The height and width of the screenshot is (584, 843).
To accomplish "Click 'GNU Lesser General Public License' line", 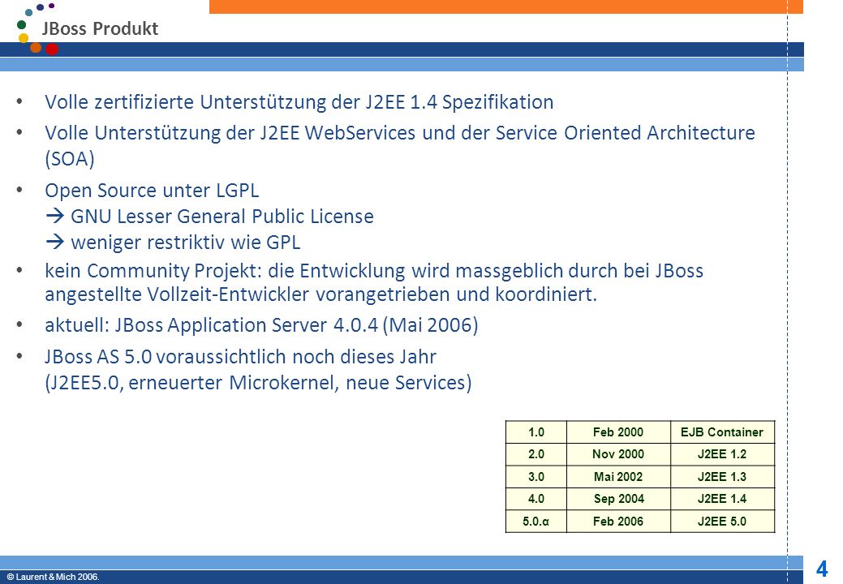I will tap(210, 216).
